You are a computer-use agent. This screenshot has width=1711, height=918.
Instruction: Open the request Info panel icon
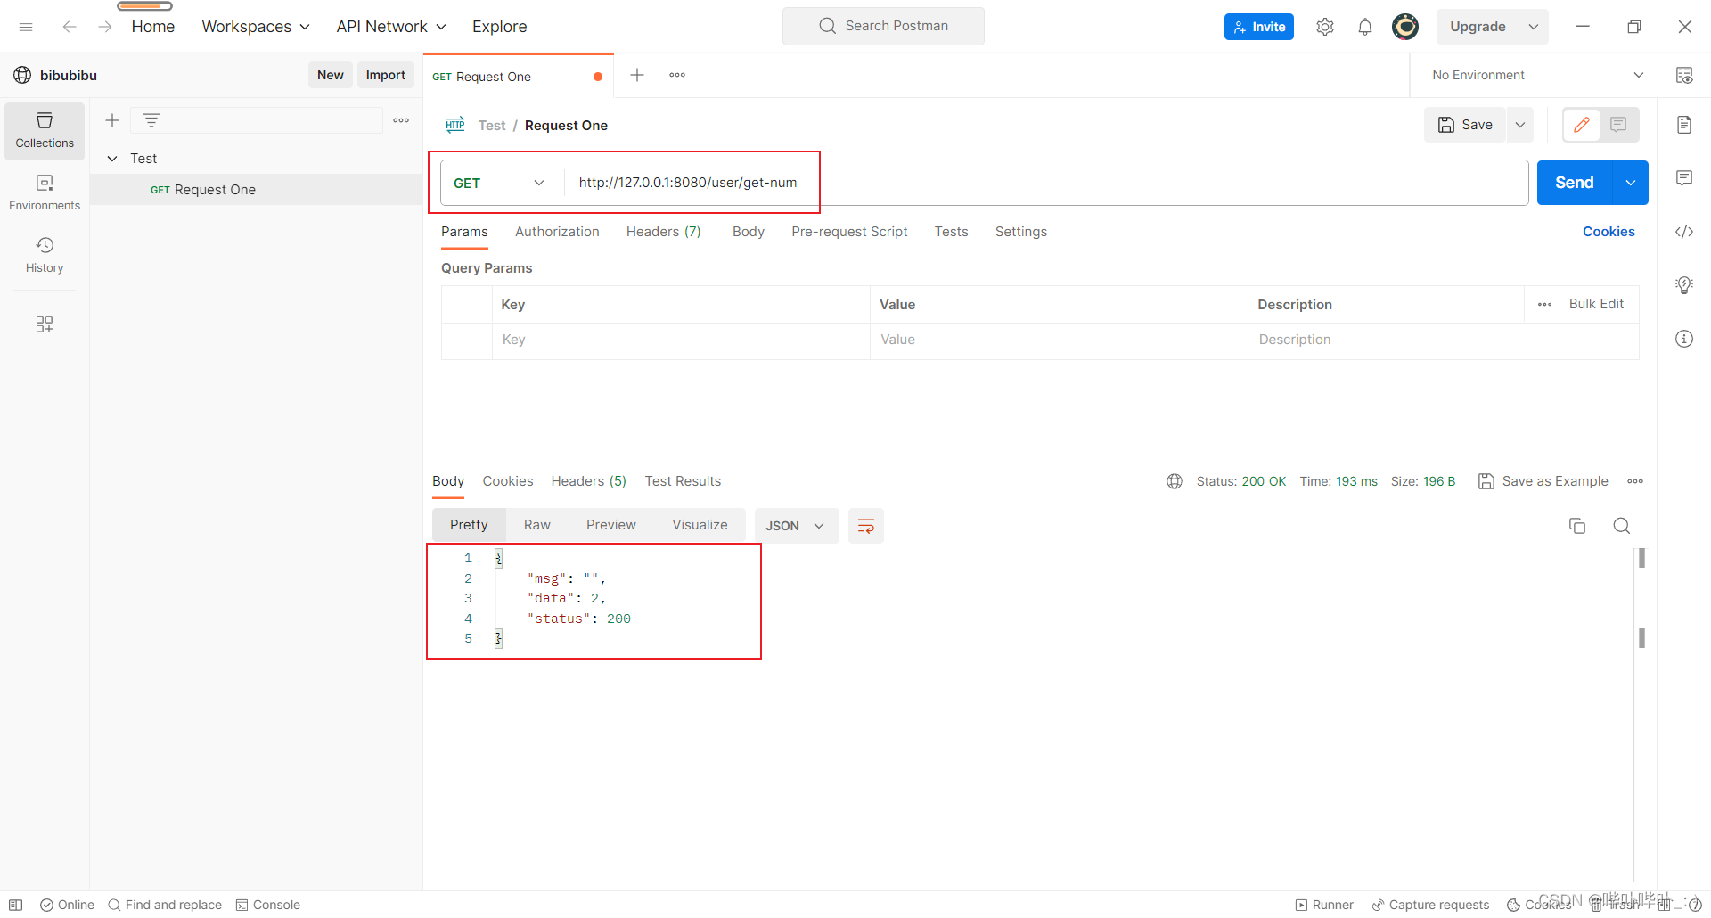coord(1684,339)
